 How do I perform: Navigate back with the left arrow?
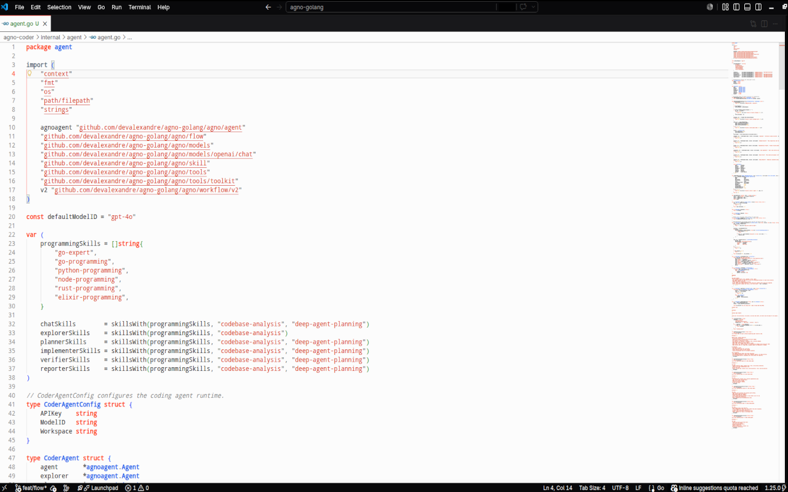pyautogui.click(x=268, y=7)
